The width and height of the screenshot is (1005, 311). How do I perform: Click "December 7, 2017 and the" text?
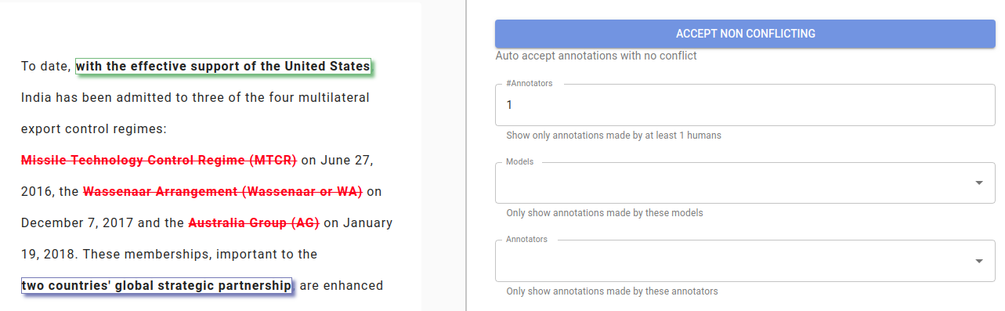tap(102, 223)
